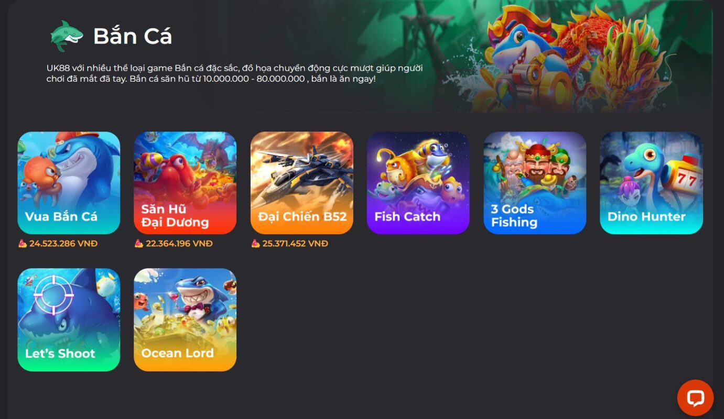Screen dimensions: 724x419
Task: Click the jackpot icon beside 22.364.196 VNĐ
Action: point(139,244)
